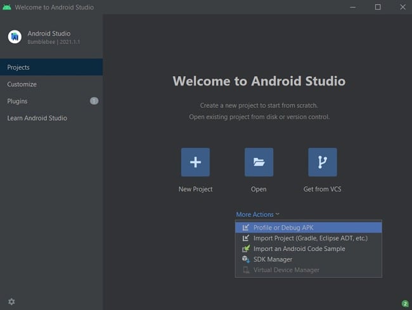Click the SDK Manager cube icon
412x310 pixels.
246,259
